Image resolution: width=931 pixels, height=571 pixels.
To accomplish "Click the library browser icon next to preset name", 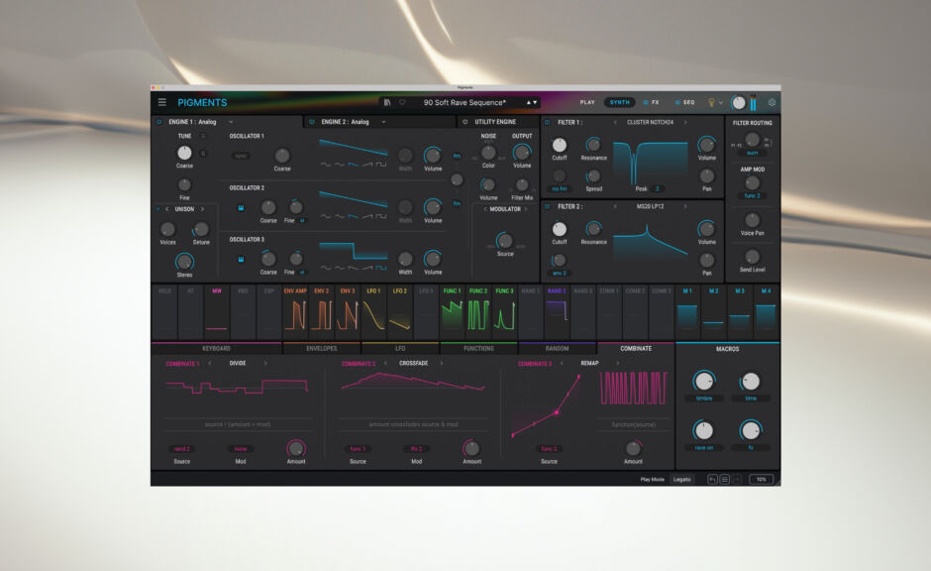I will [x=387, y=102].
